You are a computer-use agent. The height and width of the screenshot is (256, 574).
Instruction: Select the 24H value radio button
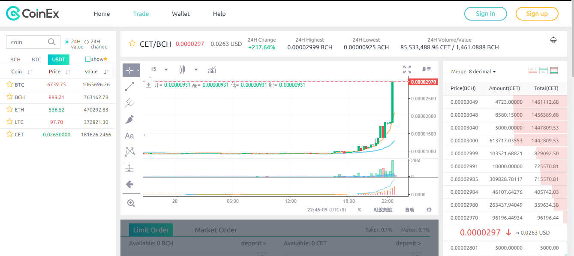(x=67, y=42)
